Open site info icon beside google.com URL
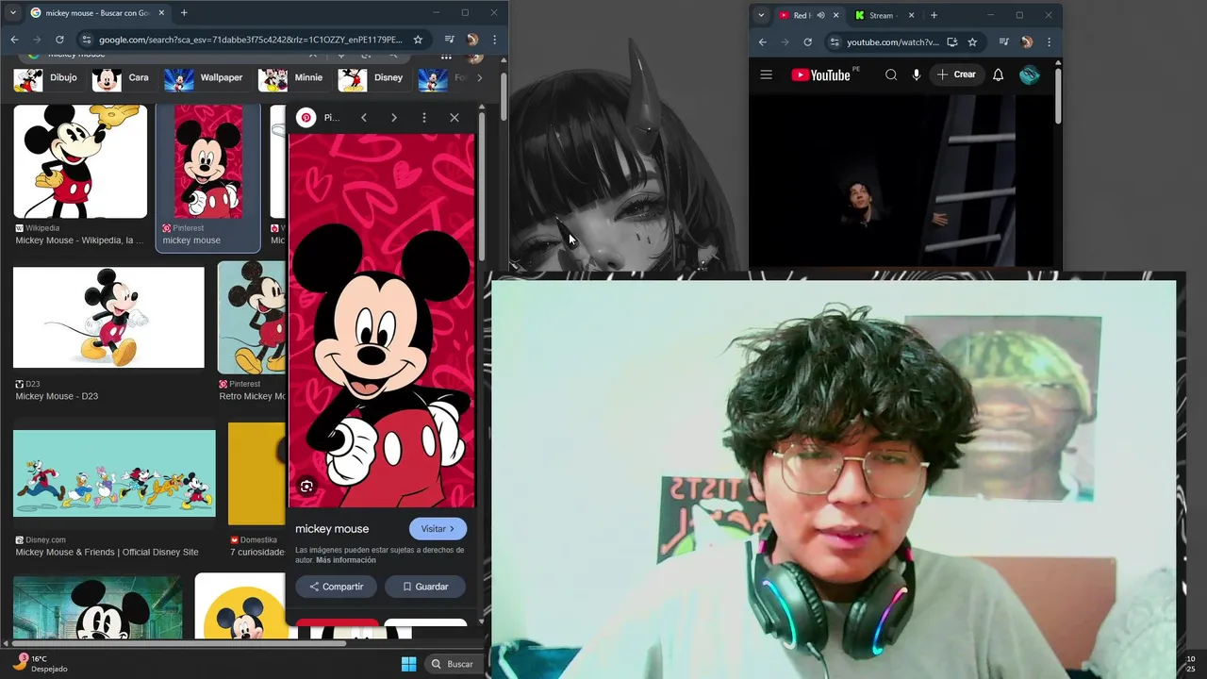Image resolution: width=1207 pixels, height=679 pixels. pyautogui.click(x=87, y=40)
